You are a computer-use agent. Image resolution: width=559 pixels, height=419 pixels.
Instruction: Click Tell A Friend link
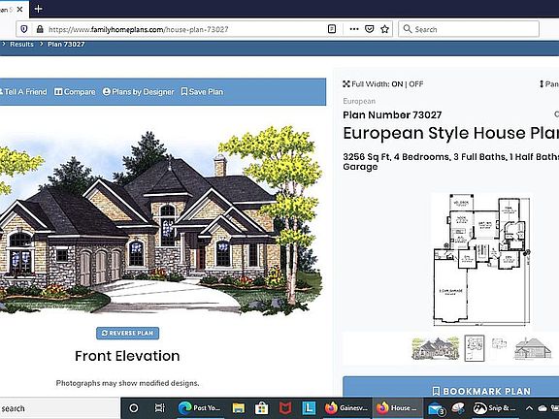click(x=23, y=92)
